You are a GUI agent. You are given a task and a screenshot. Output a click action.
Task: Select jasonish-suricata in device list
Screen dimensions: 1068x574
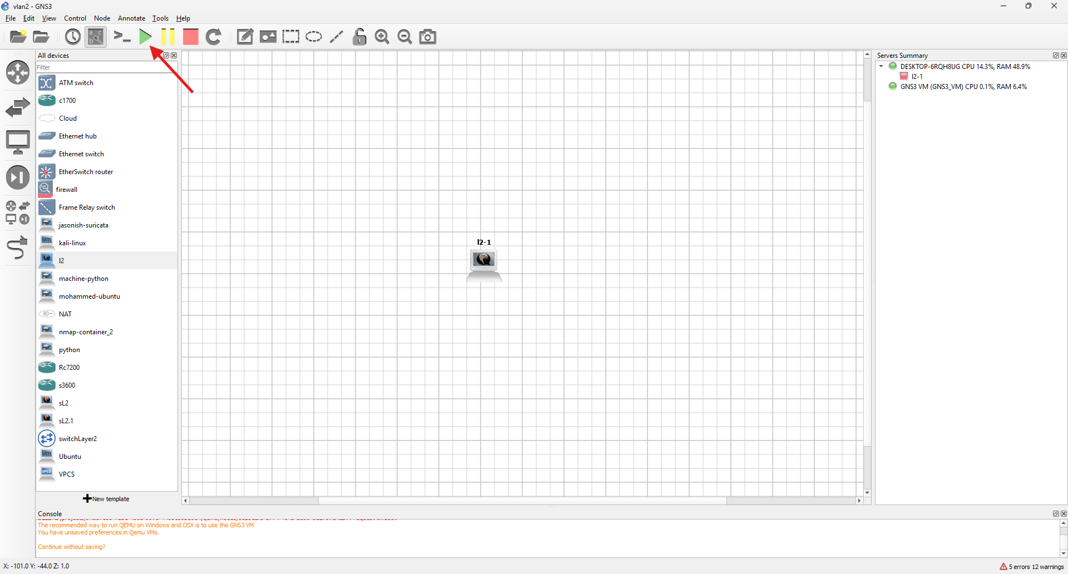pos(107,225)
